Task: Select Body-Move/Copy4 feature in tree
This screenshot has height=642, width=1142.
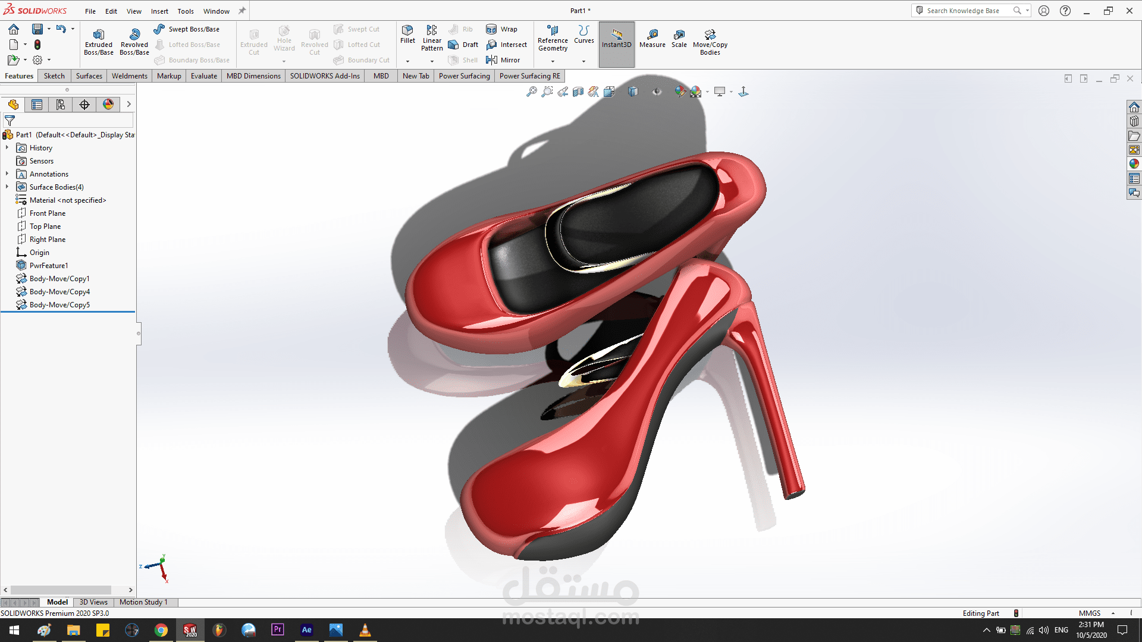Action: (x=59, y=292)
